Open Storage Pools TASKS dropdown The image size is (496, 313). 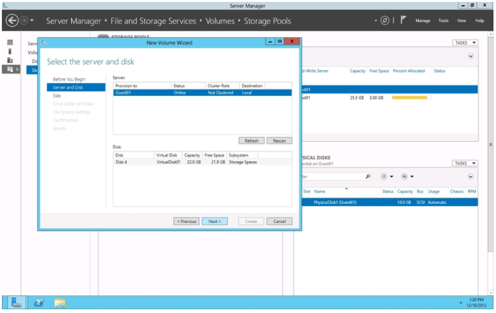465,43
